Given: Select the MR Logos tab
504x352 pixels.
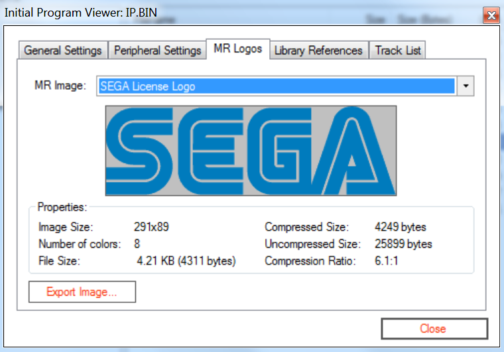Looking at the screenshot, I should click(238, 49).
